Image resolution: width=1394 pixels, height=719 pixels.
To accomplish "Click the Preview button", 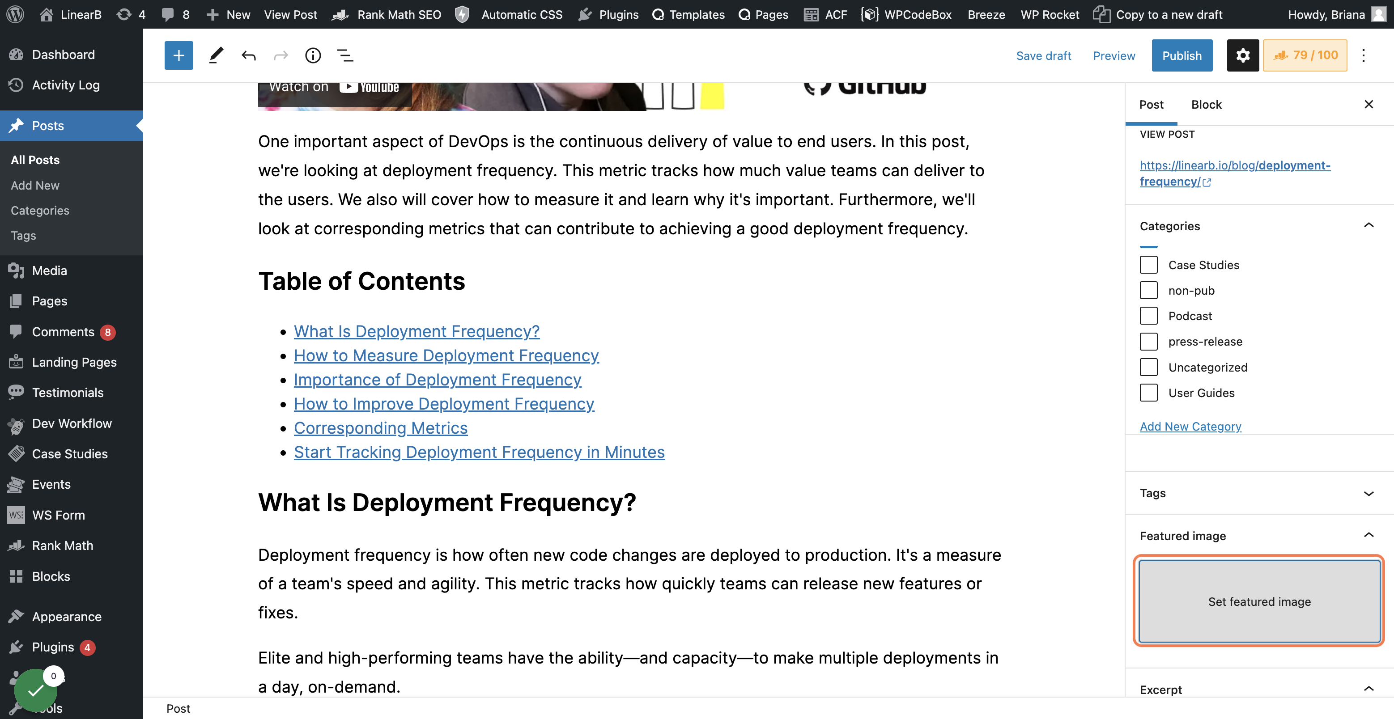I will [x=1113, y=56].
